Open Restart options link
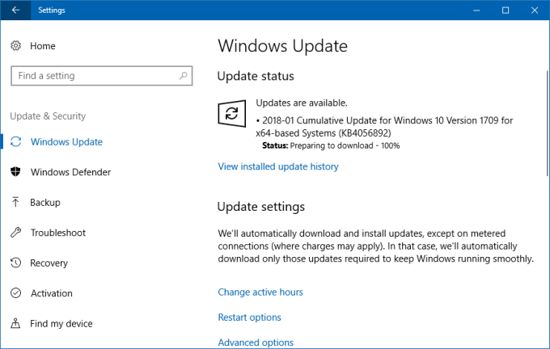This screenshot has width=550, height=349. (x=249, y=317)
